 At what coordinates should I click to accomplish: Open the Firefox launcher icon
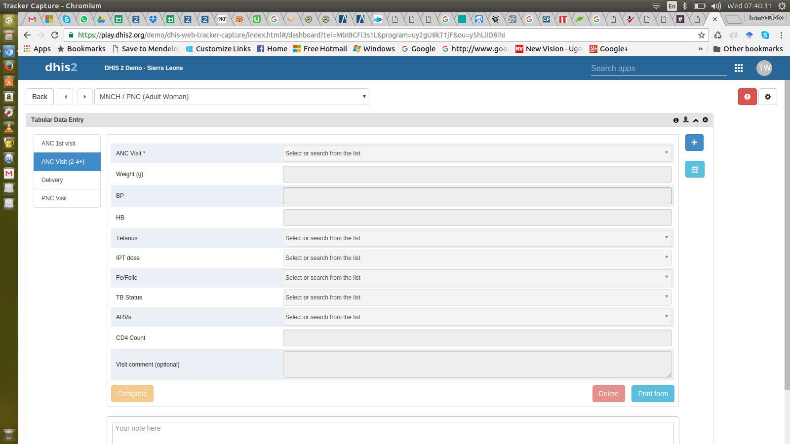(x=9, y=66)
